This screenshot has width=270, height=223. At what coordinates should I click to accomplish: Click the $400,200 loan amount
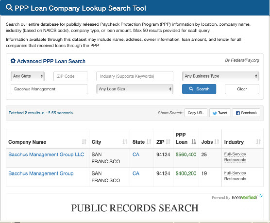click(186, 173)
